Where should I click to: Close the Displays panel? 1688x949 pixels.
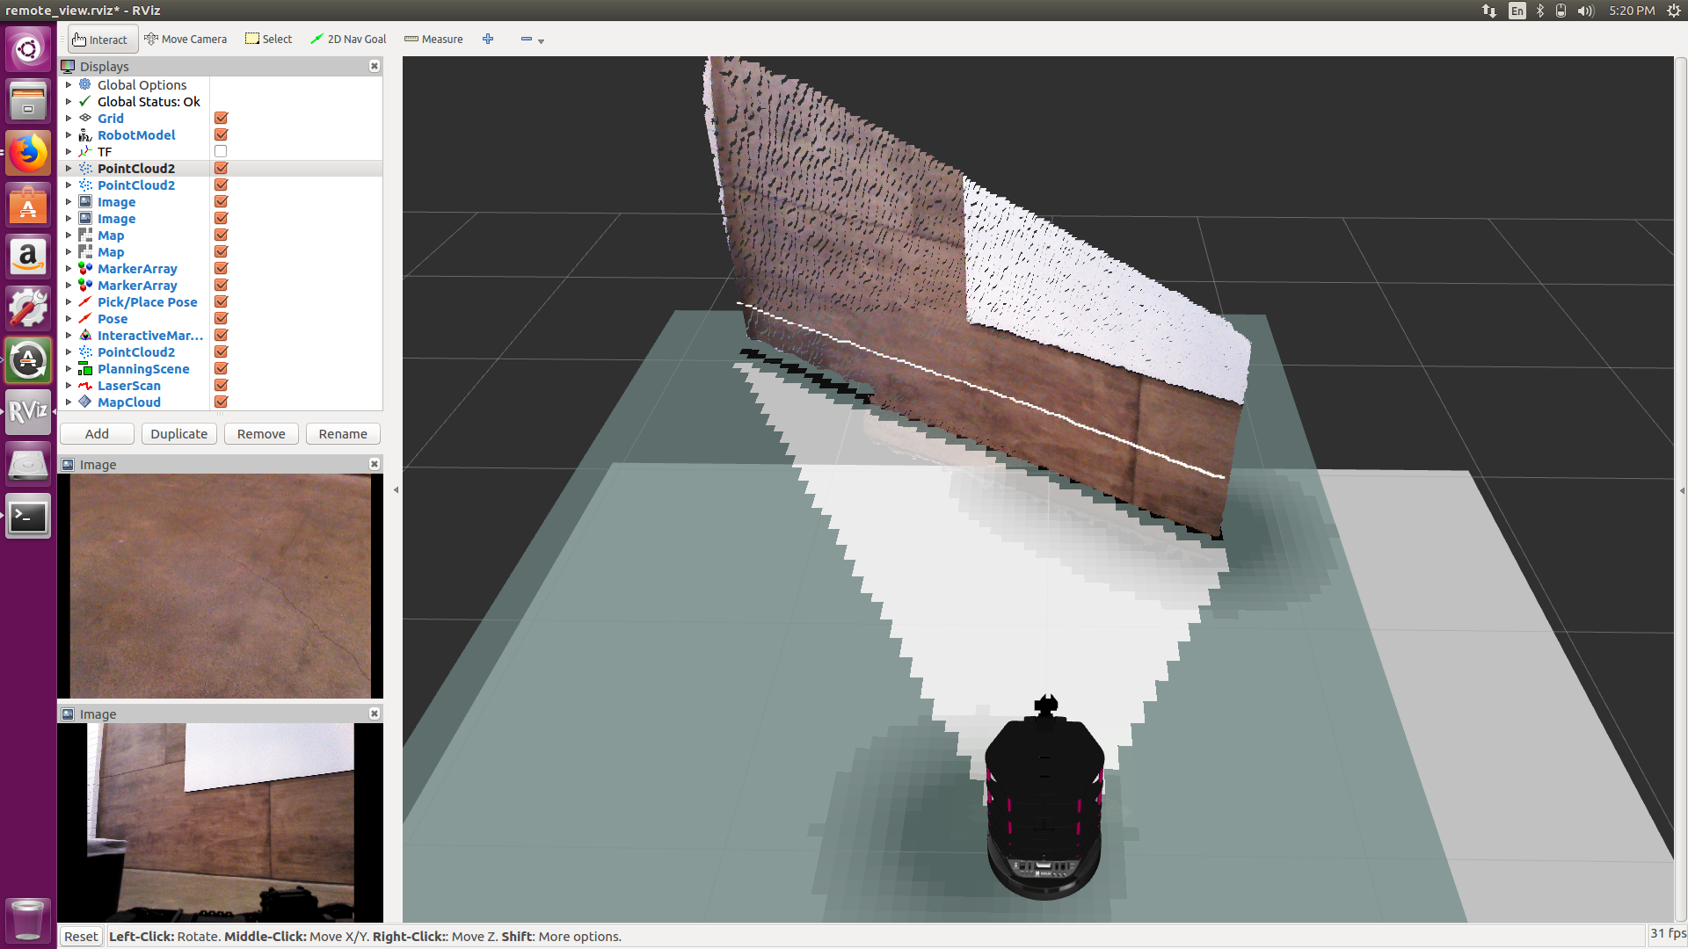[375, 66]
